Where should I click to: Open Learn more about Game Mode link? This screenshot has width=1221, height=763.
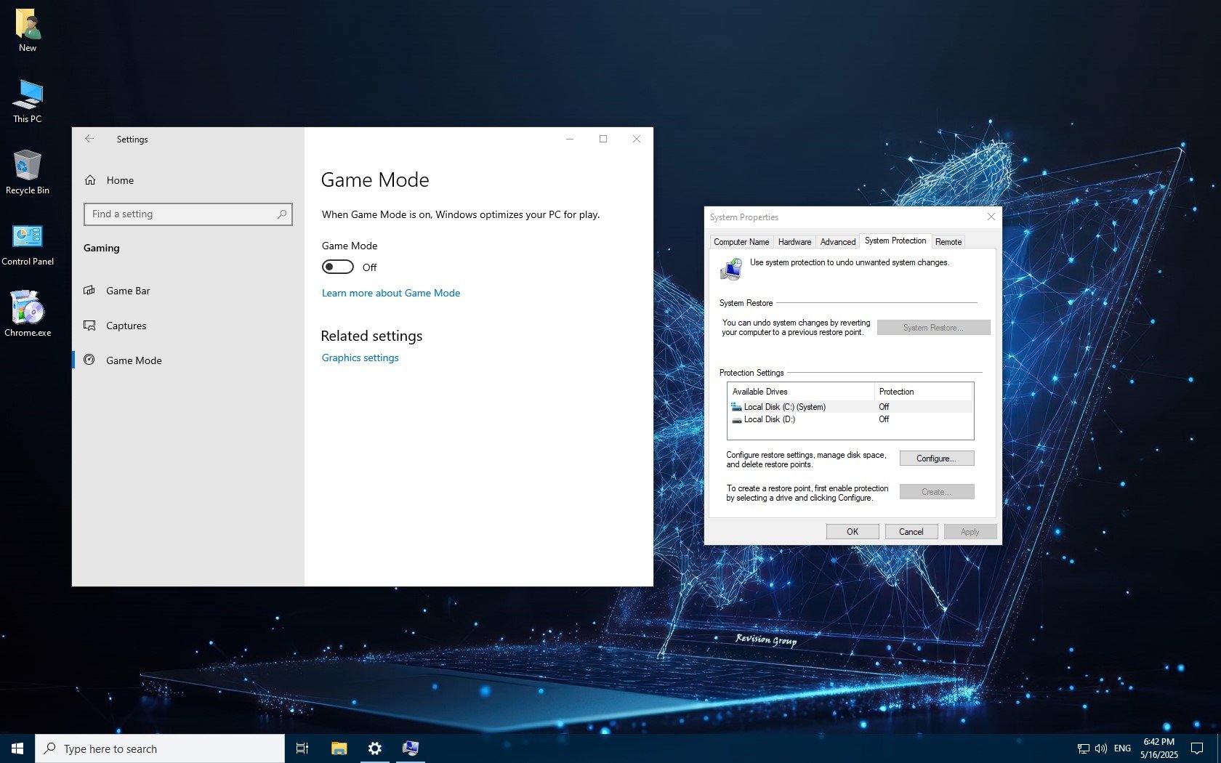coord(390,293)
